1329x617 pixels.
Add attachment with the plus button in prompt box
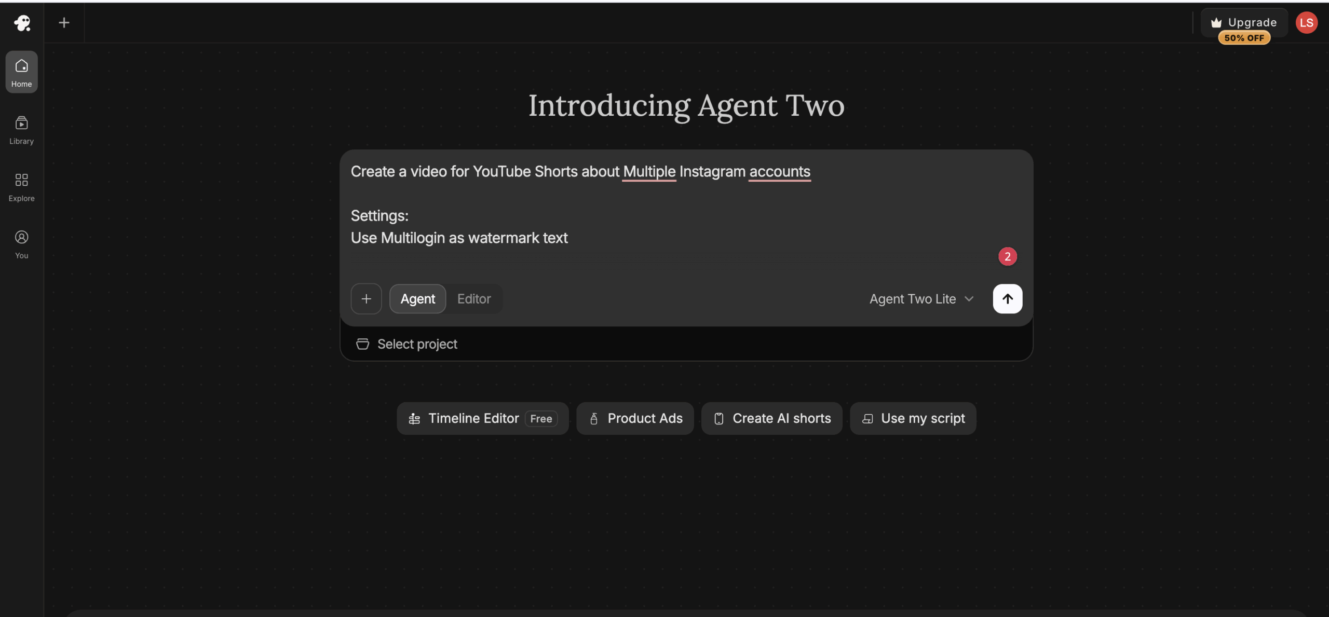pos(366,299)
